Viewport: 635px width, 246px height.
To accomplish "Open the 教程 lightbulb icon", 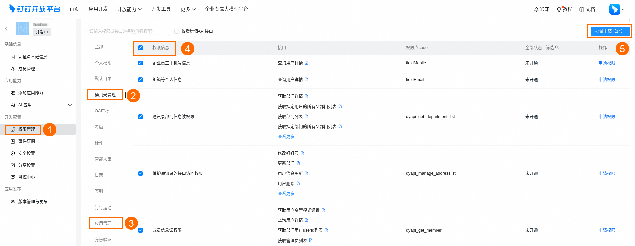I will pos(559,9).
